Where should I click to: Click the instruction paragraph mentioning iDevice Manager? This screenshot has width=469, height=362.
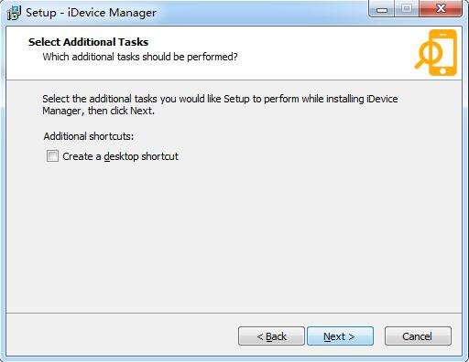click(220, 105)
